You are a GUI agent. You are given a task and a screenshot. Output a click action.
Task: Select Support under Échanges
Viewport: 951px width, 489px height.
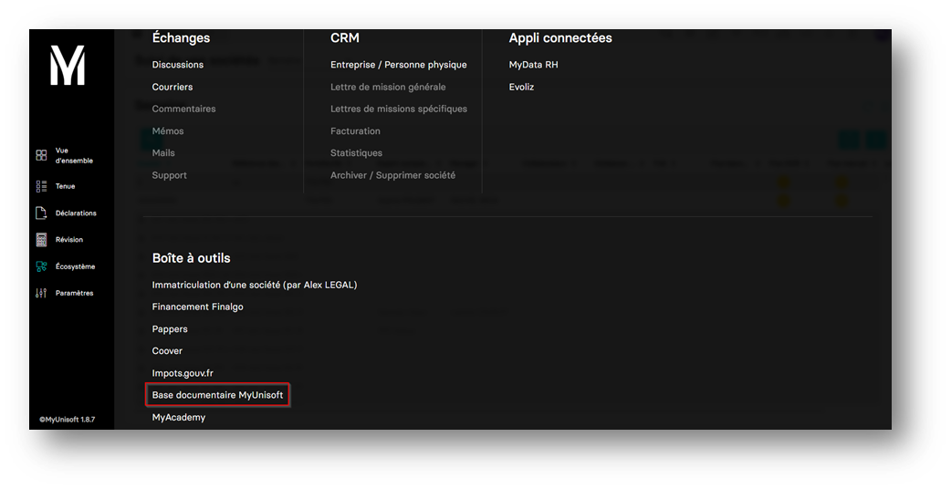(x=169, y=175)
